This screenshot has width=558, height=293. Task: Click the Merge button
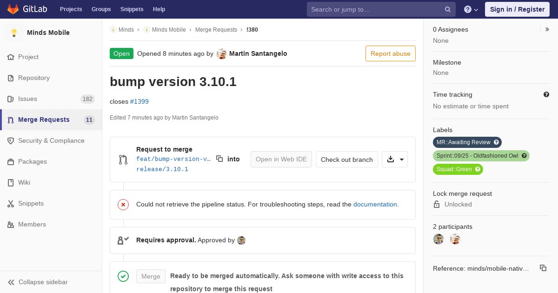tap(151, 276)
